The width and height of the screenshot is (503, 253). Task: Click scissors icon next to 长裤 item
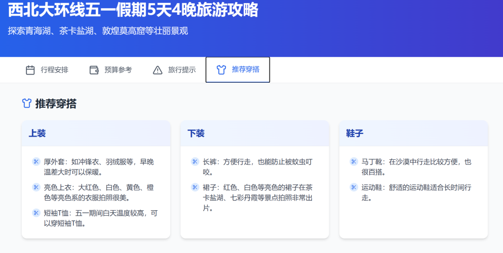coord(195,162)
